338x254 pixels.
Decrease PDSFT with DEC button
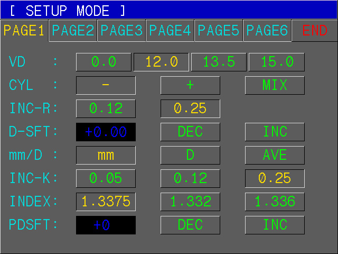click(x=190, y=225)
